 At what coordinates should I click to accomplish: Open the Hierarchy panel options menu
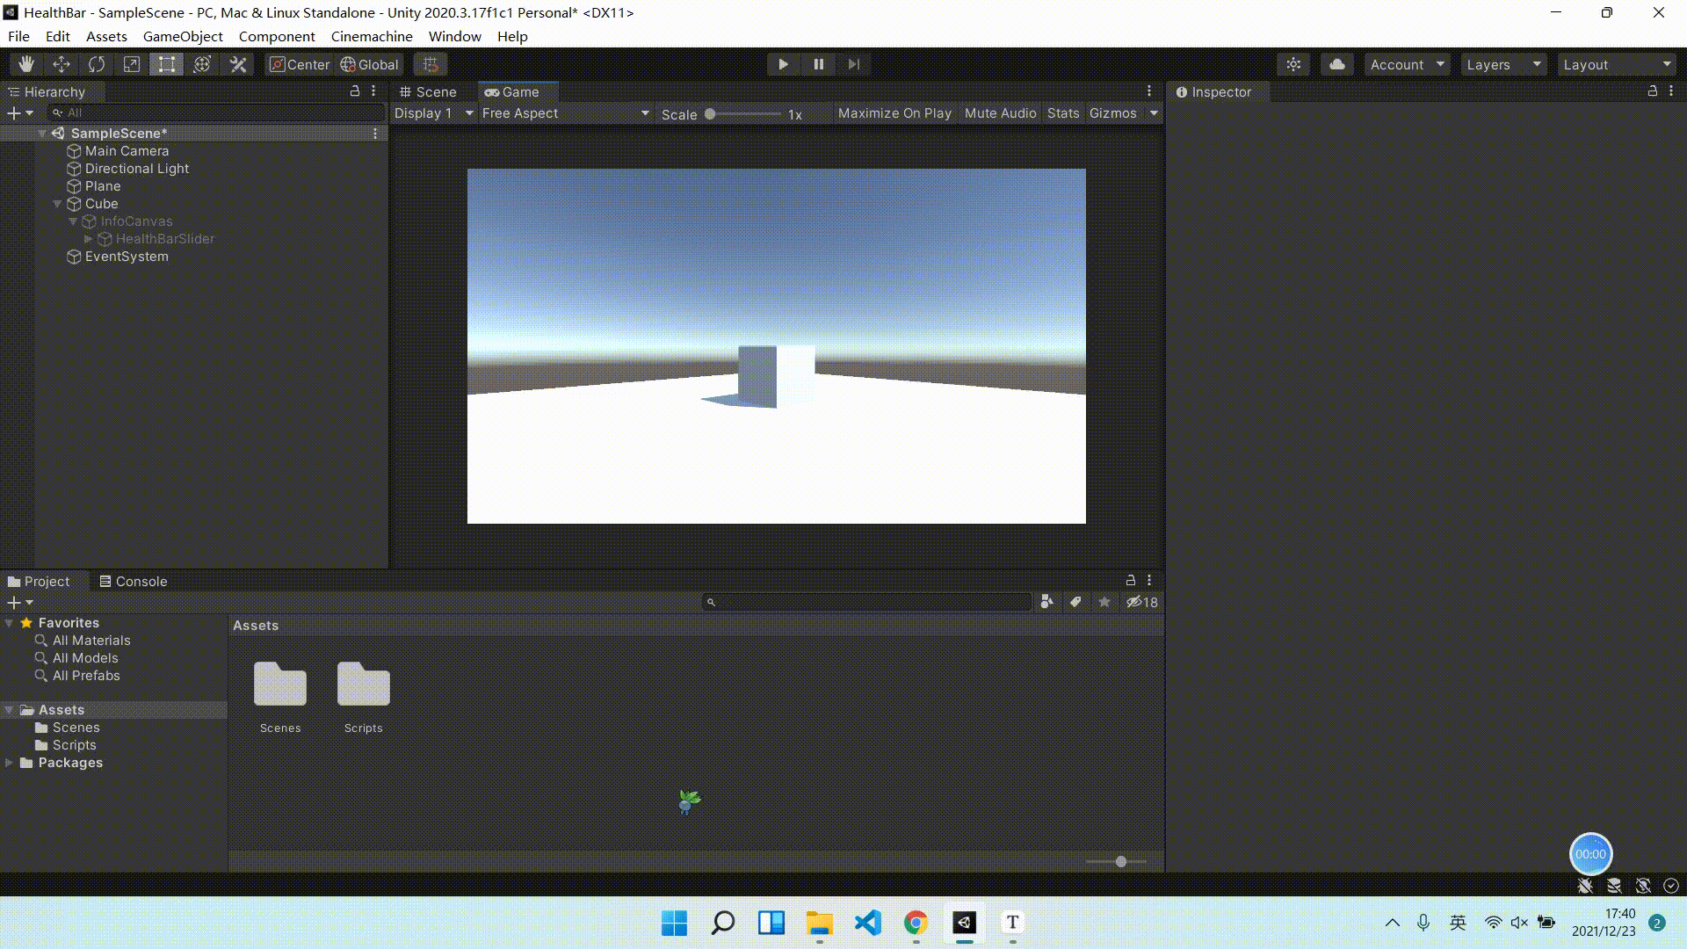pyautogui.click(x=374, y=91)
